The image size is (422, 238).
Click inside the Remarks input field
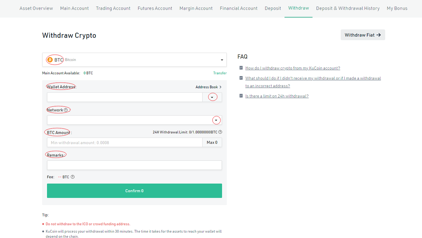tap(134, 165)
